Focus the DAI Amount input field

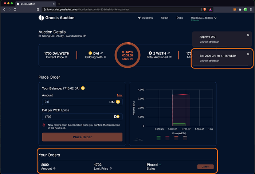pyautogui.click(x=82, y=102)
